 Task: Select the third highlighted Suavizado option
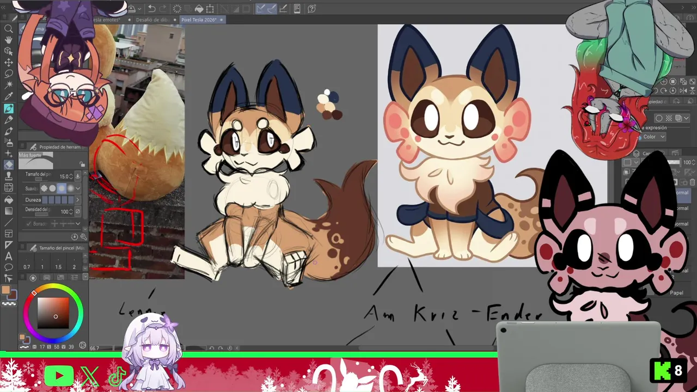click(x=62, y=188)
